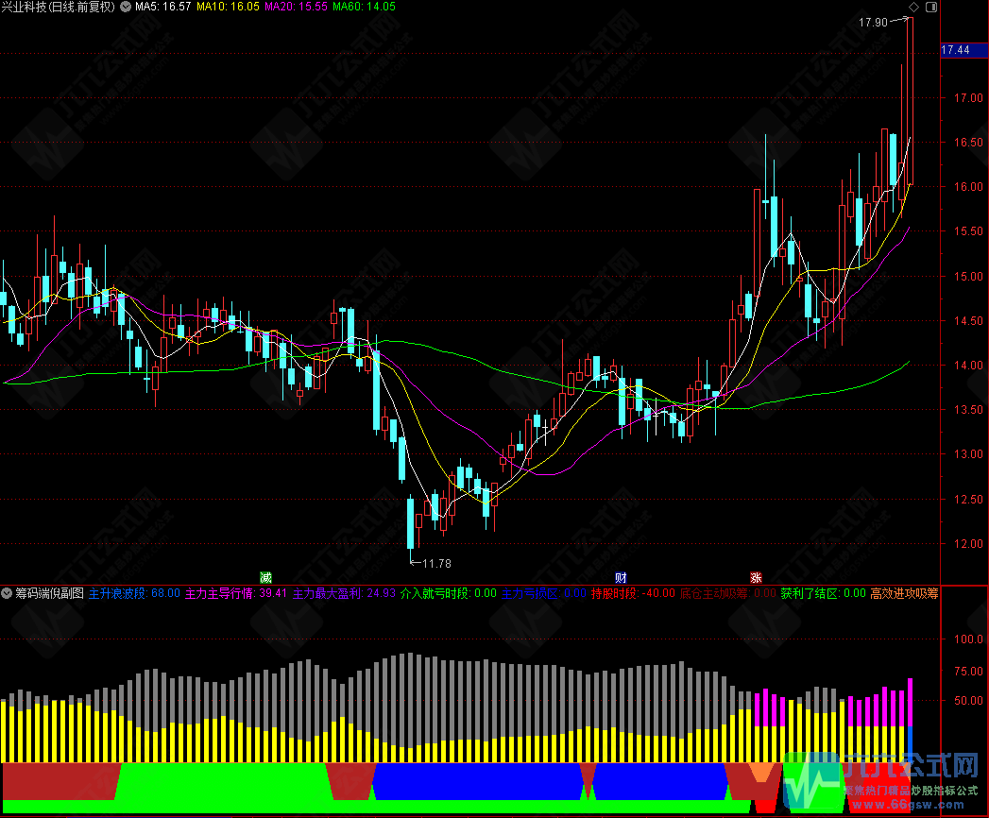Click the 11.78 low price annotation
Viewport: 989px width, 818px height.
point(436,563)
